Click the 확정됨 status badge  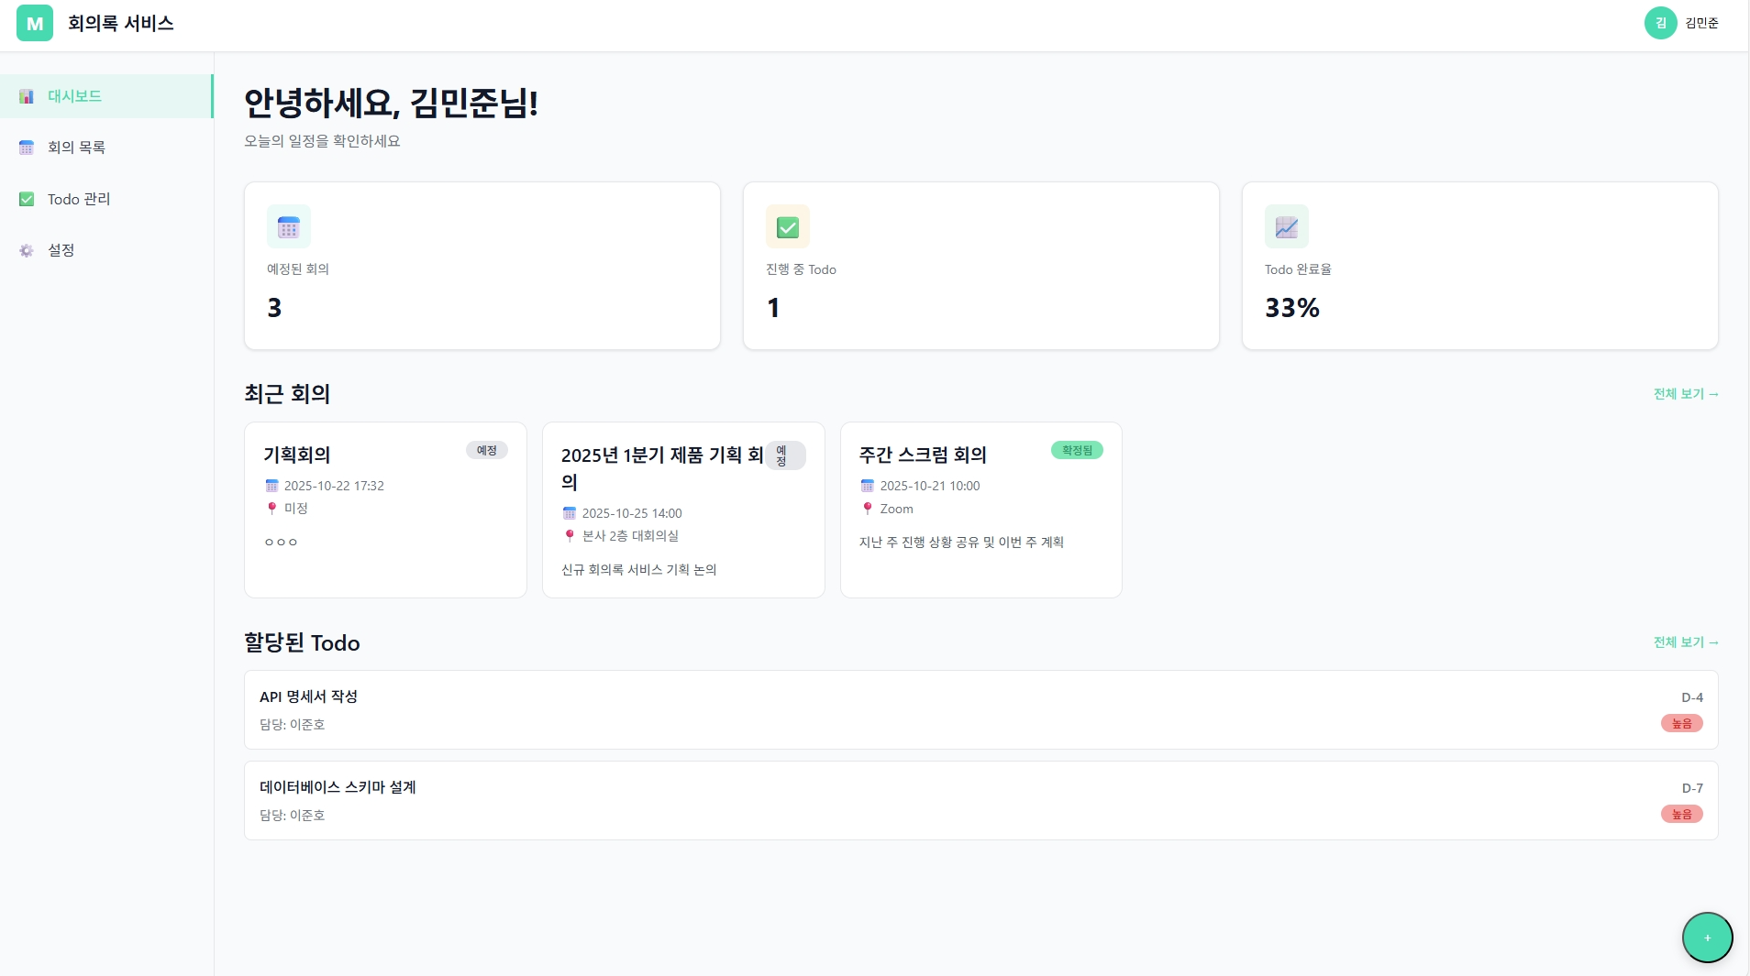(1077, 450)
